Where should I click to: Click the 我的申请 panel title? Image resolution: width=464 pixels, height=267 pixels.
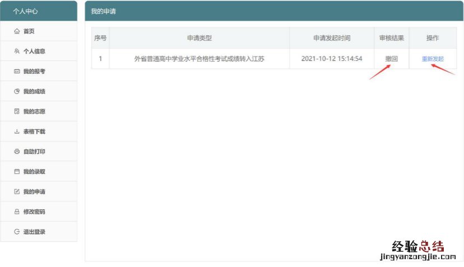[x=103, y=11]
